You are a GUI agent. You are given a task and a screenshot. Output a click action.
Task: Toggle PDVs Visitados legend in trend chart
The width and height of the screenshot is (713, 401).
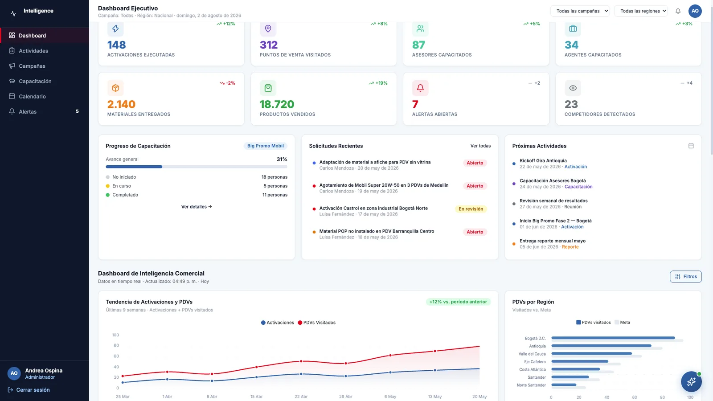point(316,323)
